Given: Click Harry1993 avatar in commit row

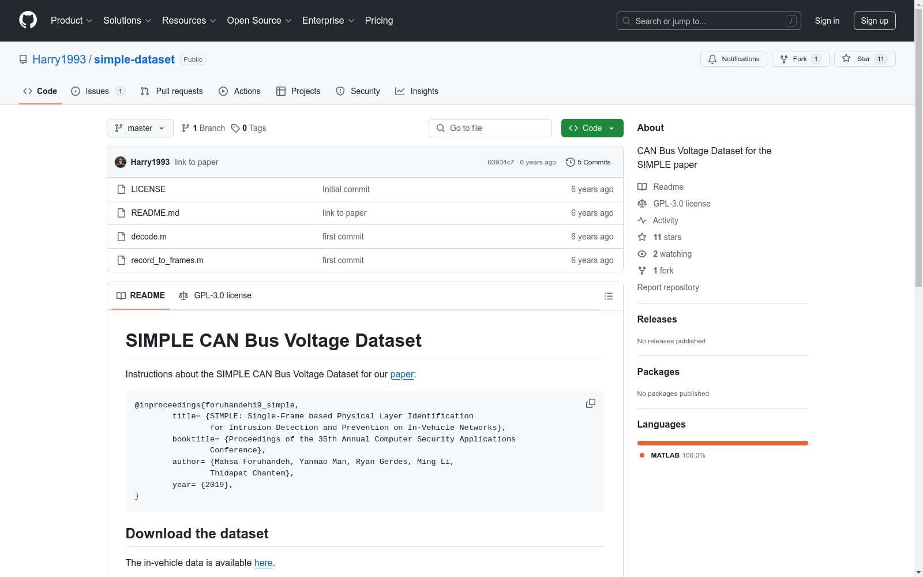Looking at the screenshot, I should pos(121,162).
